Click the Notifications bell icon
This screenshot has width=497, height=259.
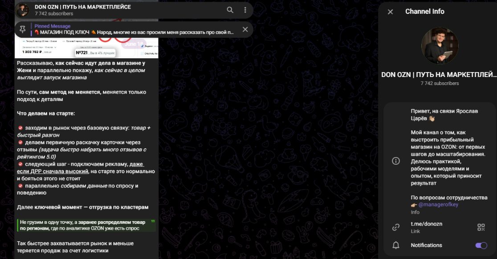pos(396,245)
